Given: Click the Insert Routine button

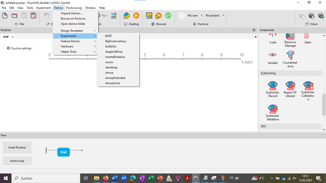Looking at the screenshot, I should 17,147.
